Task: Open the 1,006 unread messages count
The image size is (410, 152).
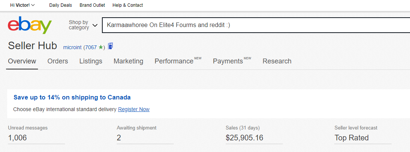Action: click(x=17, y=138)
